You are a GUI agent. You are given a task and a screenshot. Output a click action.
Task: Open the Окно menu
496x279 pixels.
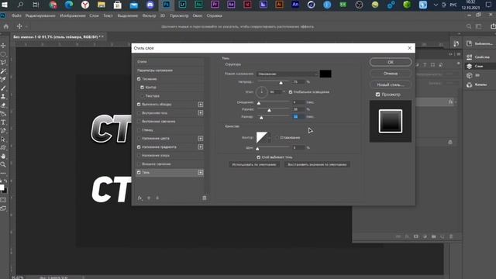(x=198, y=15)
